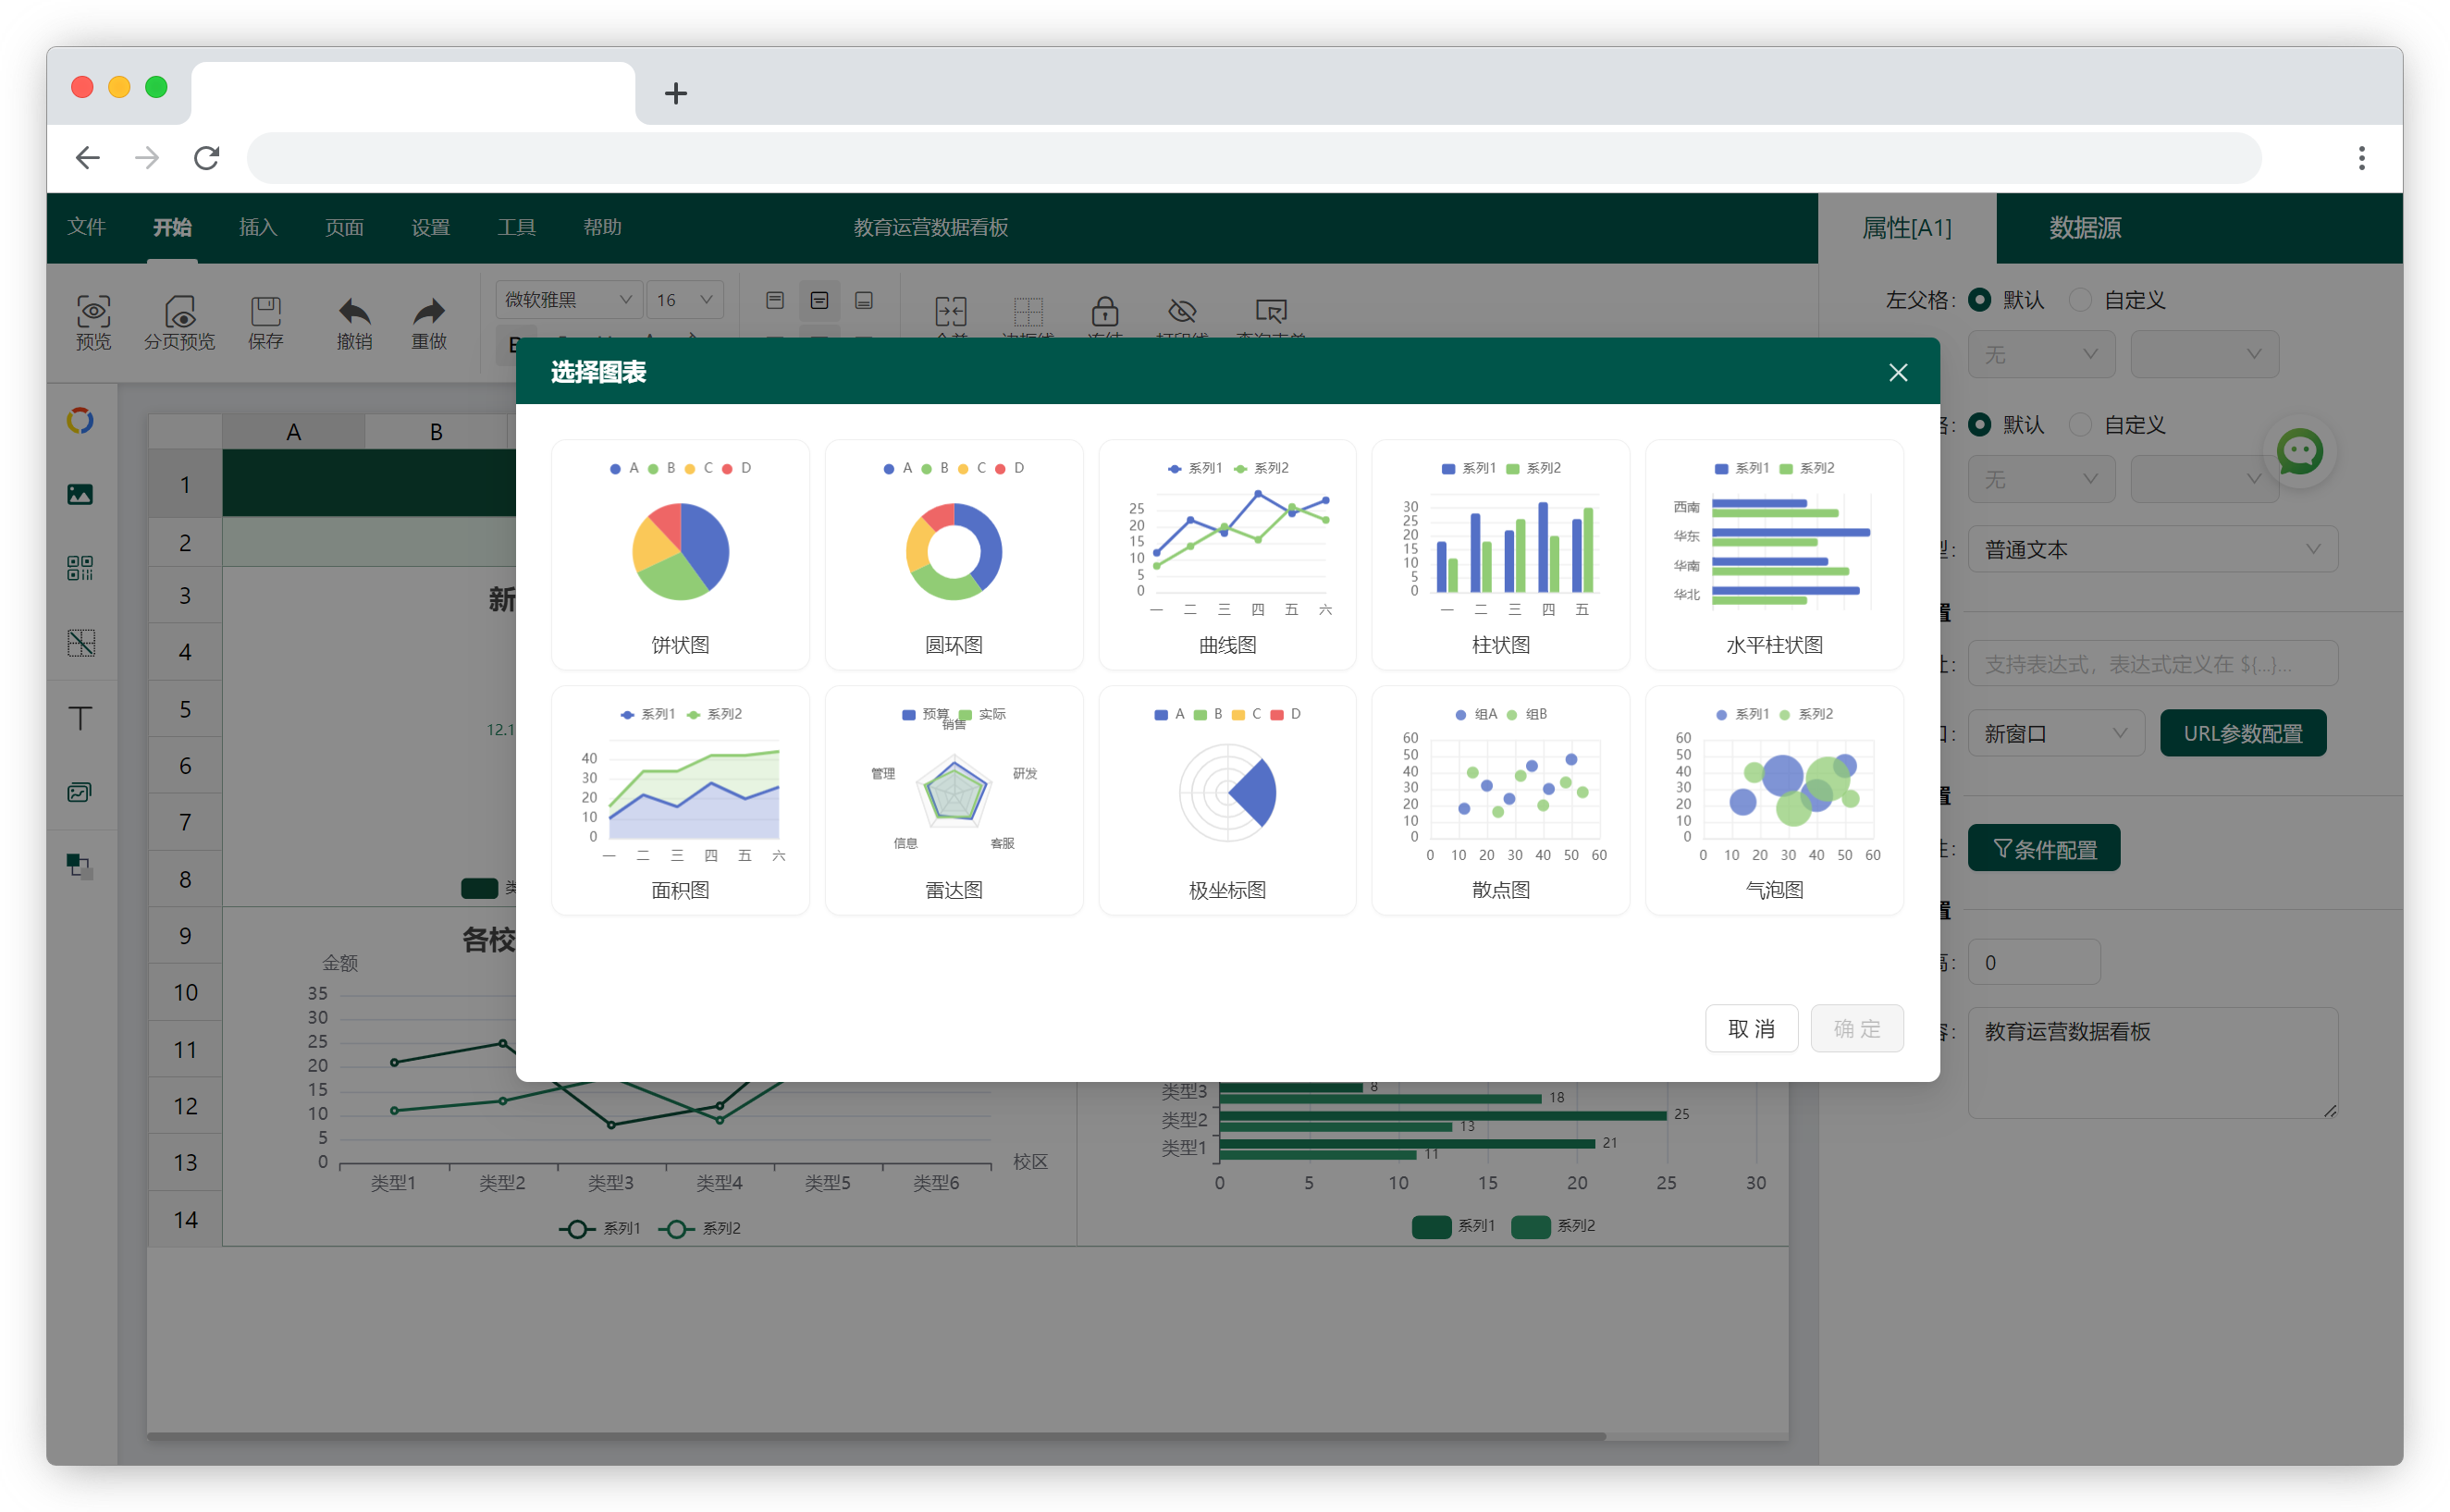
Task: Open the green chat support bubble
Action: coord(2299,452)
